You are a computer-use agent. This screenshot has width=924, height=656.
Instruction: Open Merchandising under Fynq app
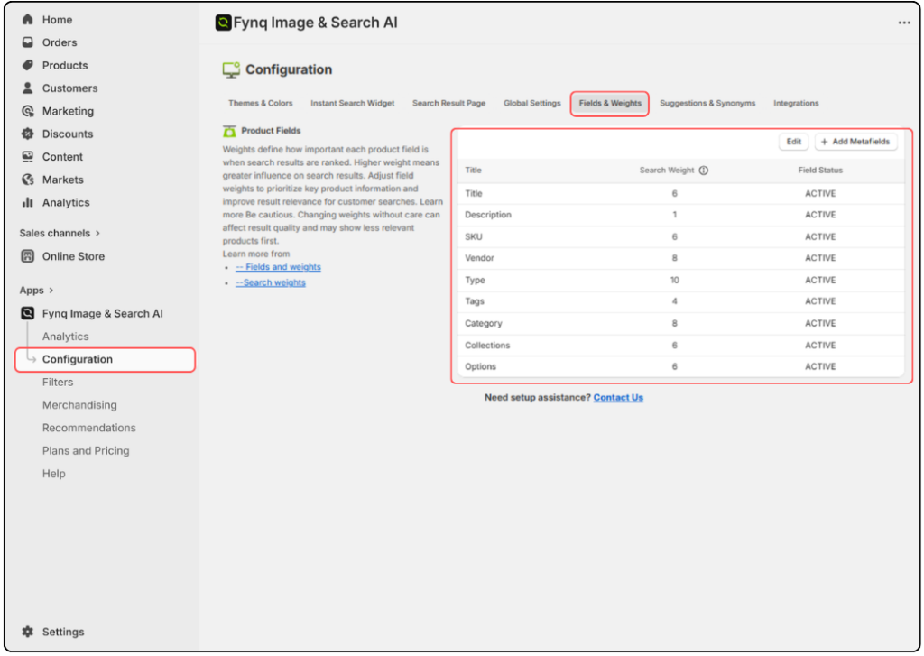coord(79,405)
